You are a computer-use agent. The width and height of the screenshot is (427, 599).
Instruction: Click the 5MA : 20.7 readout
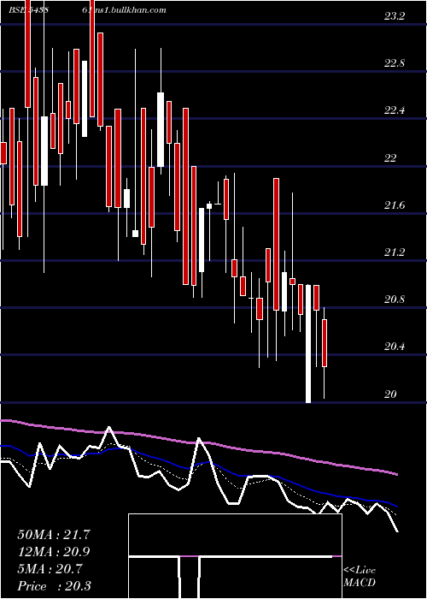click(50, 569)
